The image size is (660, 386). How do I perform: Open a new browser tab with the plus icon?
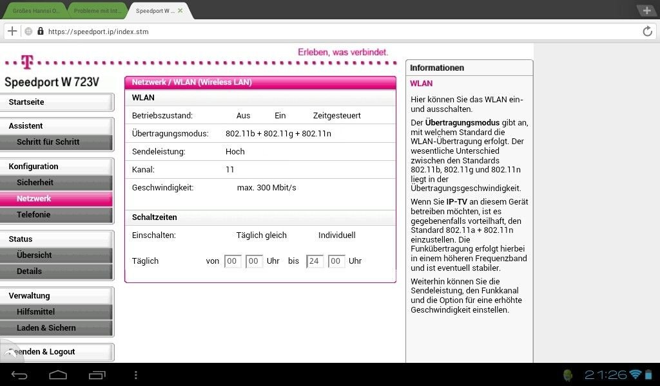point(646,10)
